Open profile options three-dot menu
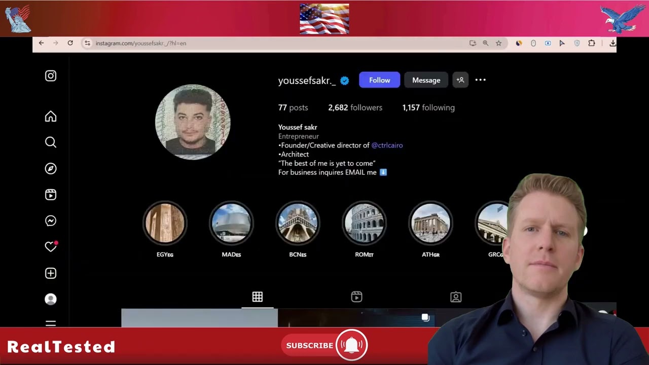649x365 pixels. [480, 80]
